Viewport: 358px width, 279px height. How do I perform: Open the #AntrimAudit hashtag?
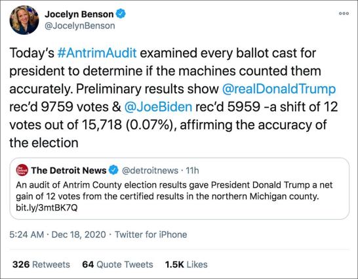[x=97, y=53]
